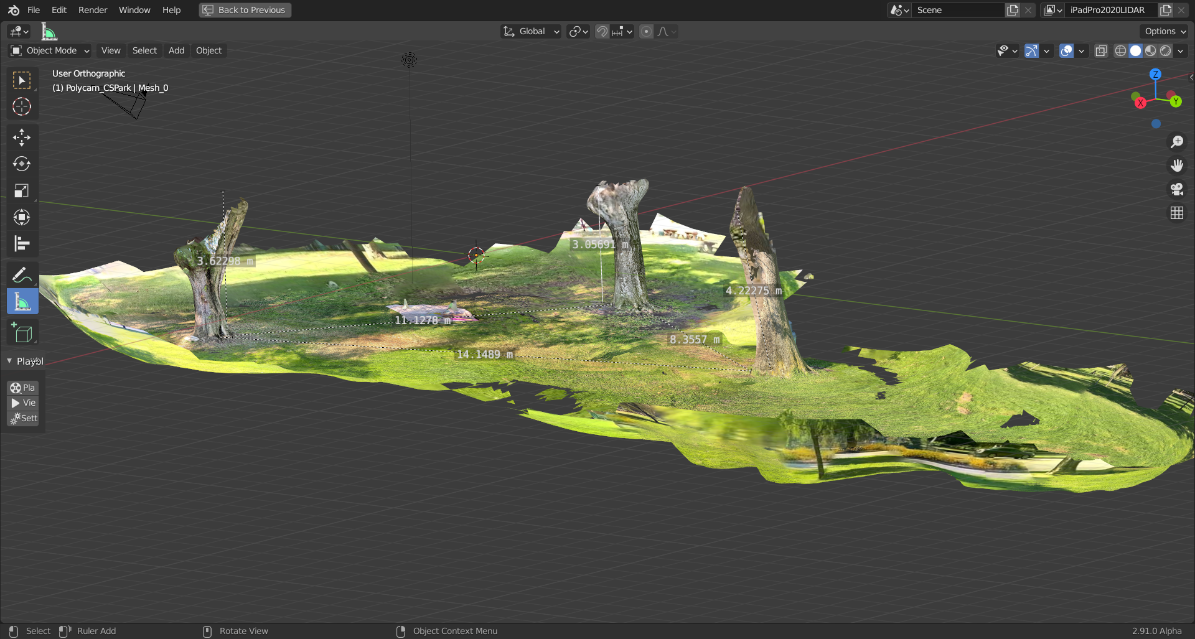Select the Measure tool in the toolbar
Image resolution: width=1195 pixels, height=639 pixels.
(22, 301)
